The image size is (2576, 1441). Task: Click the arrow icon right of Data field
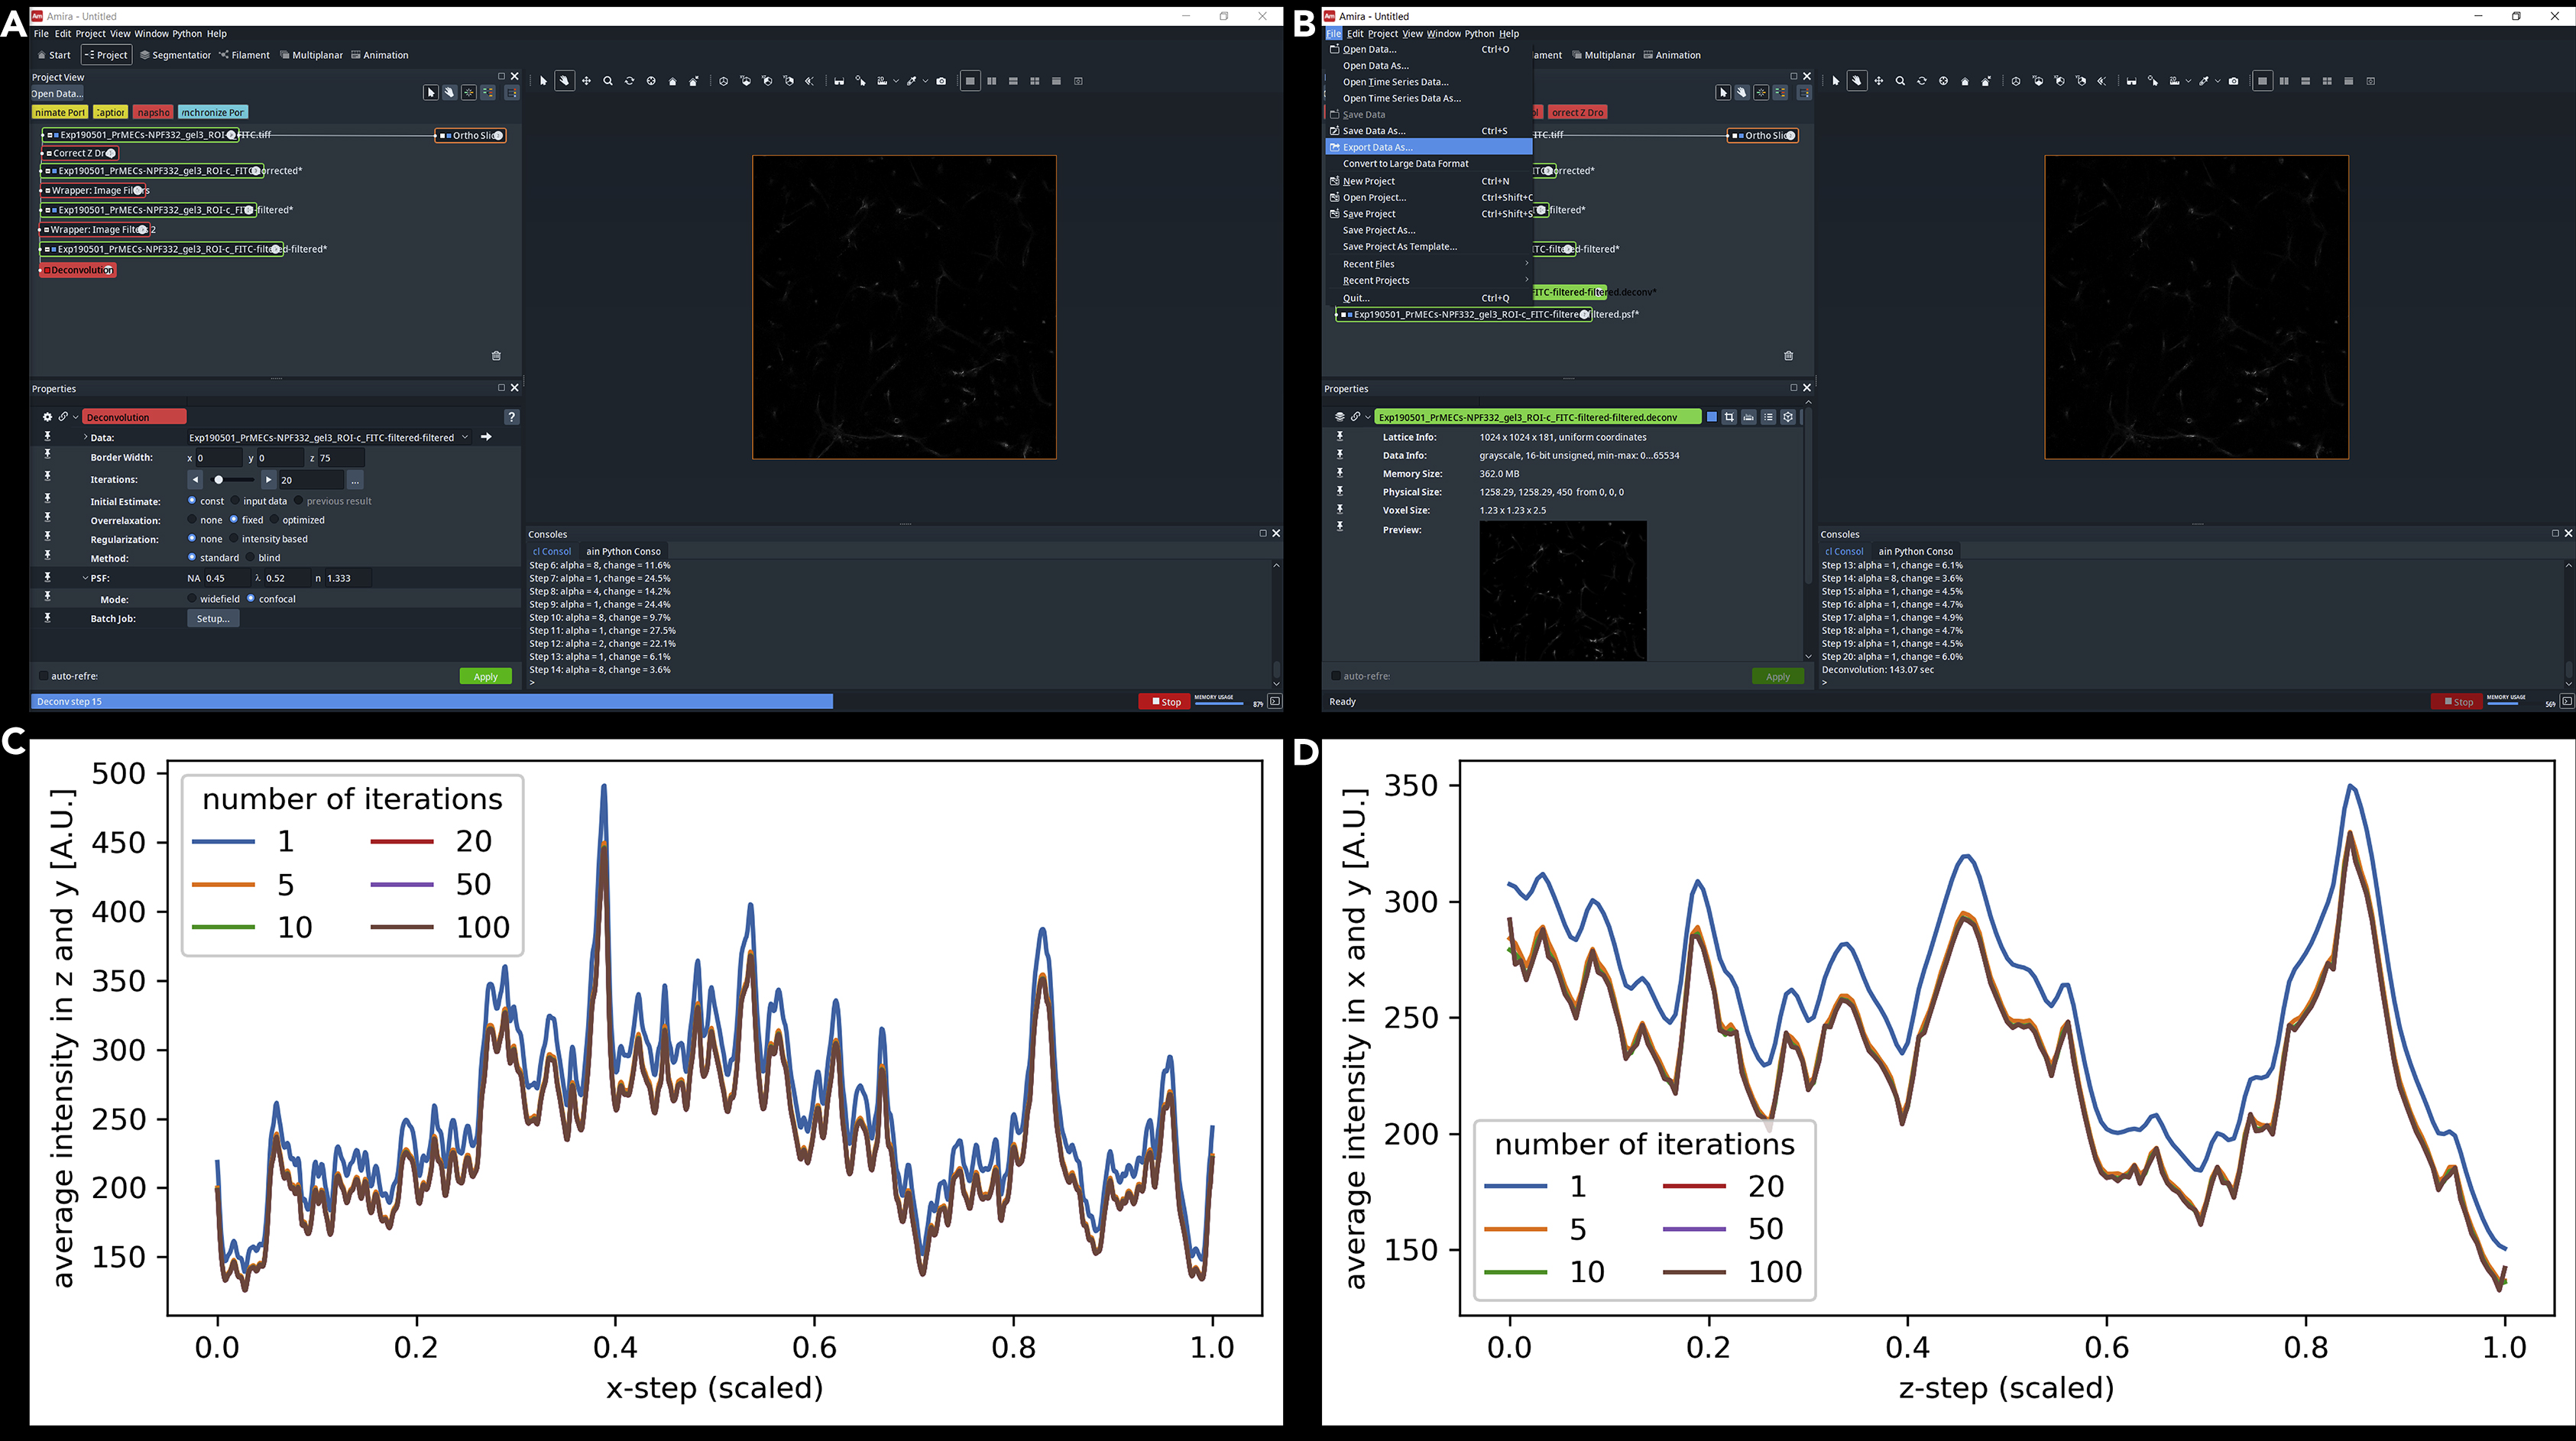pos(486,437)
